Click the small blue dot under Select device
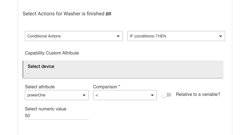Screen dimensions: 250x135 point(28,74)
